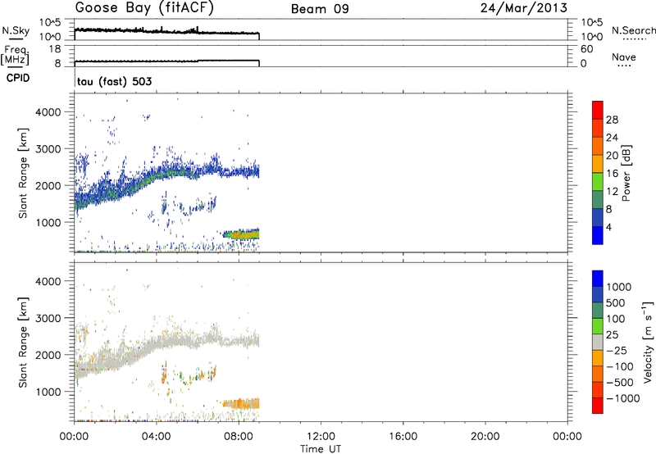
Task: Click the "Nave" legend label
Action: [624, 57]
